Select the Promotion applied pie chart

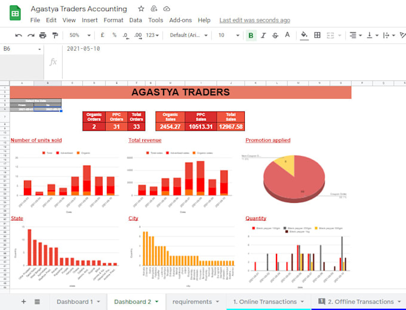click(294, 178)
